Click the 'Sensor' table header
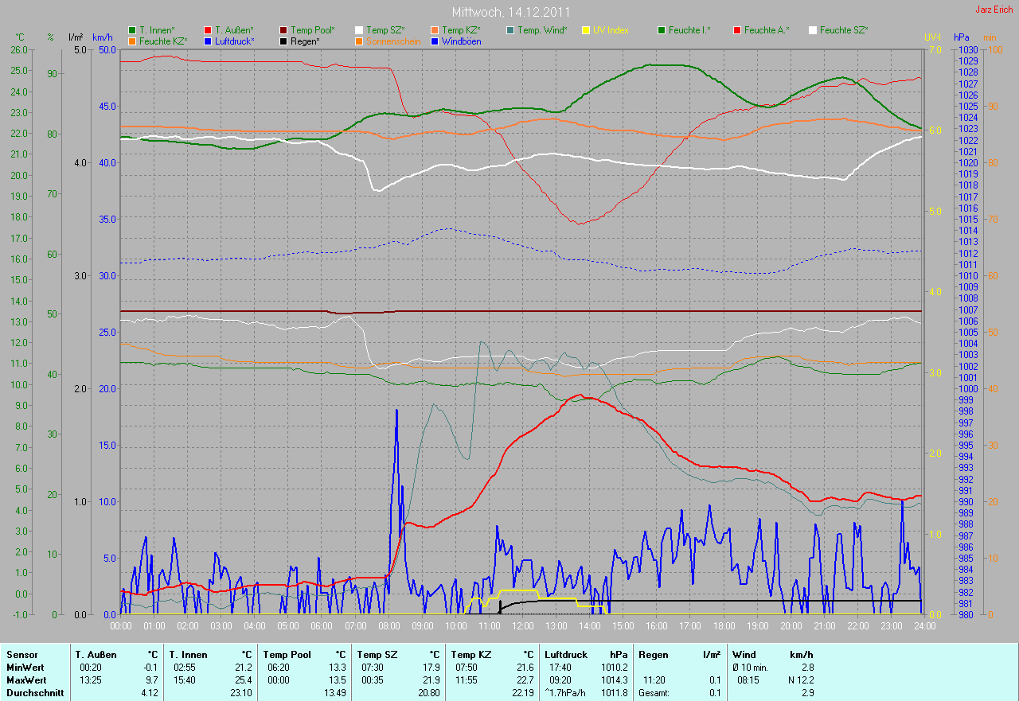Viewport: 1019px width, 701px height. 21,654
